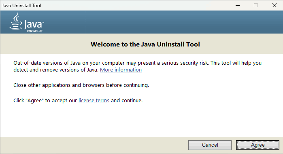Click the Click "Agree" to accept our text

click(x=45, y=100)
